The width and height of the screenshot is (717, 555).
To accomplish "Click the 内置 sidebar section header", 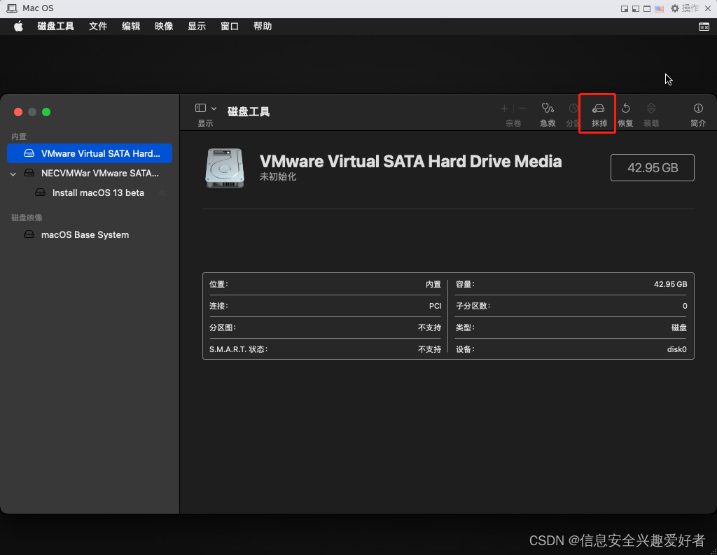I will coord(19,136).
